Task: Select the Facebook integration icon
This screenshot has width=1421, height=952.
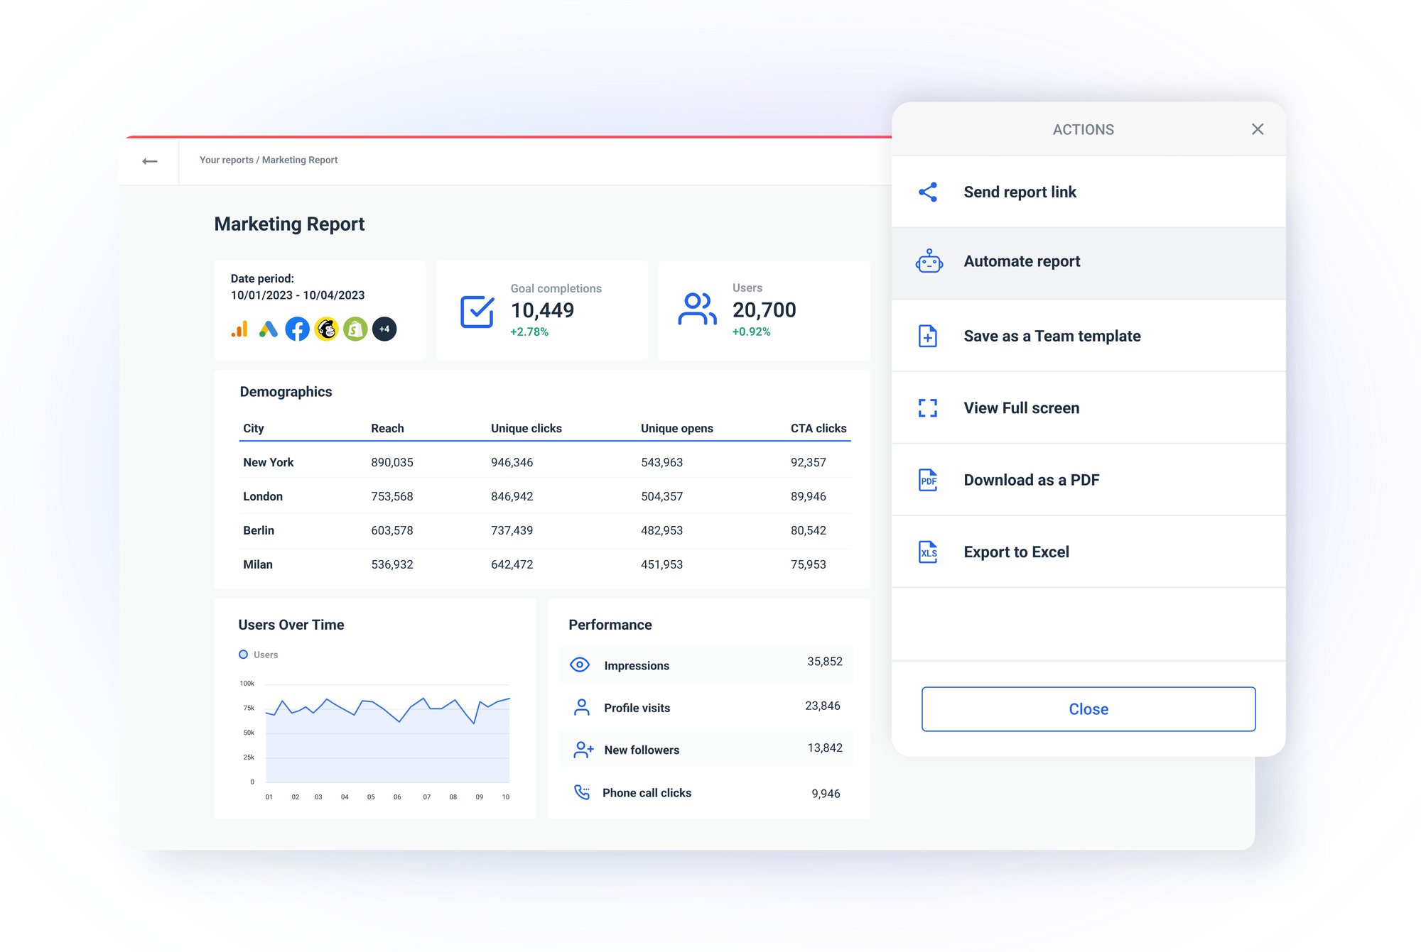Action: 297,329
